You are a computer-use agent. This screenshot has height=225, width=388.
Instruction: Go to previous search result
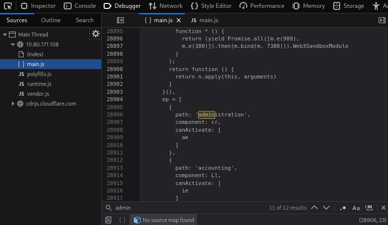(x=314, y=208)
